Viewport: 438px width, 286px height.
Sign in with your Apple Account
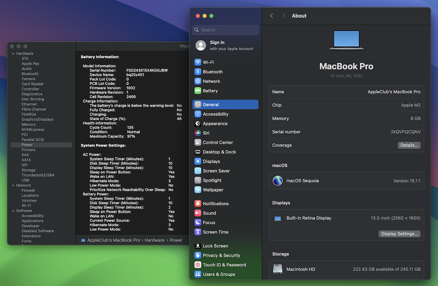tap(226, 45)
